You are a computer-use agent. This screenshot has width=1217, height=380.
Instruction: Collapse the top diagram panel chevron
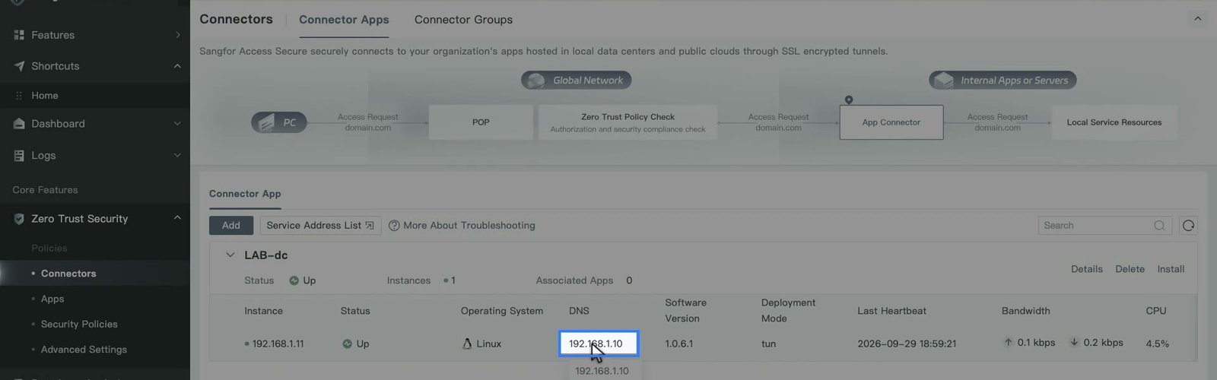pyautogui.click(x=1197, y=19)
